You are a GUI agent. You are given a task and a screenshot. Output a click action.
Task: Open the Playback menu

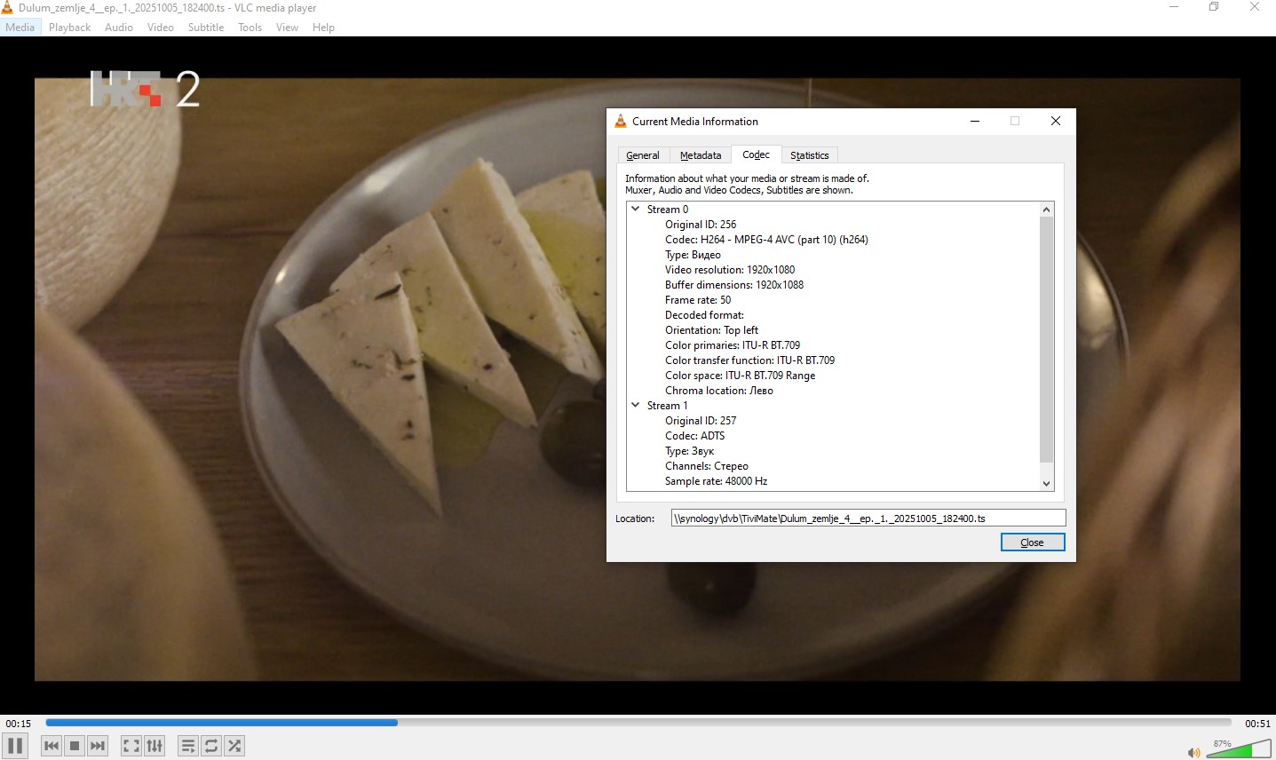(x=69, y=28)
